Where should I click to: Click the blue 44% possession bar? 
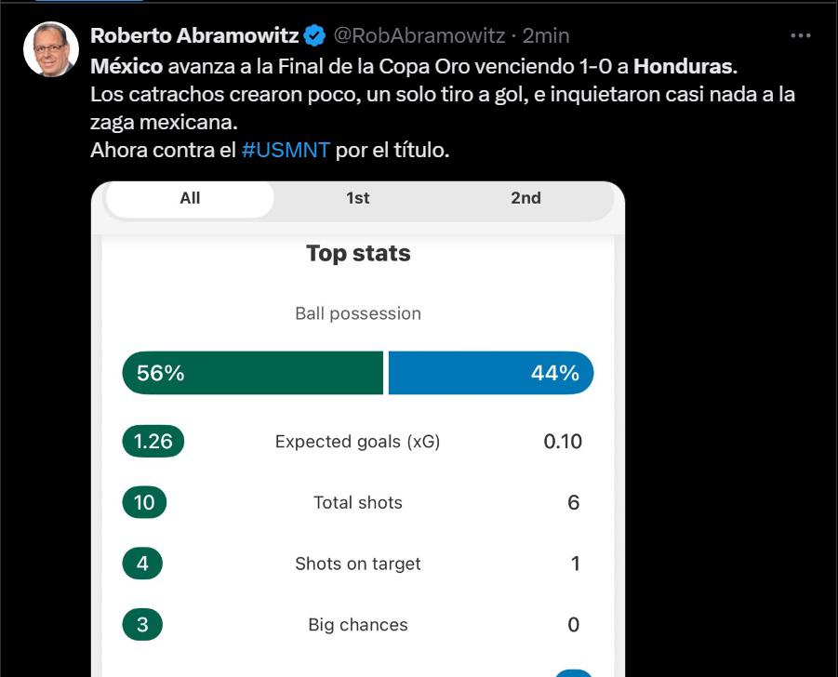[x=490, y=373]
